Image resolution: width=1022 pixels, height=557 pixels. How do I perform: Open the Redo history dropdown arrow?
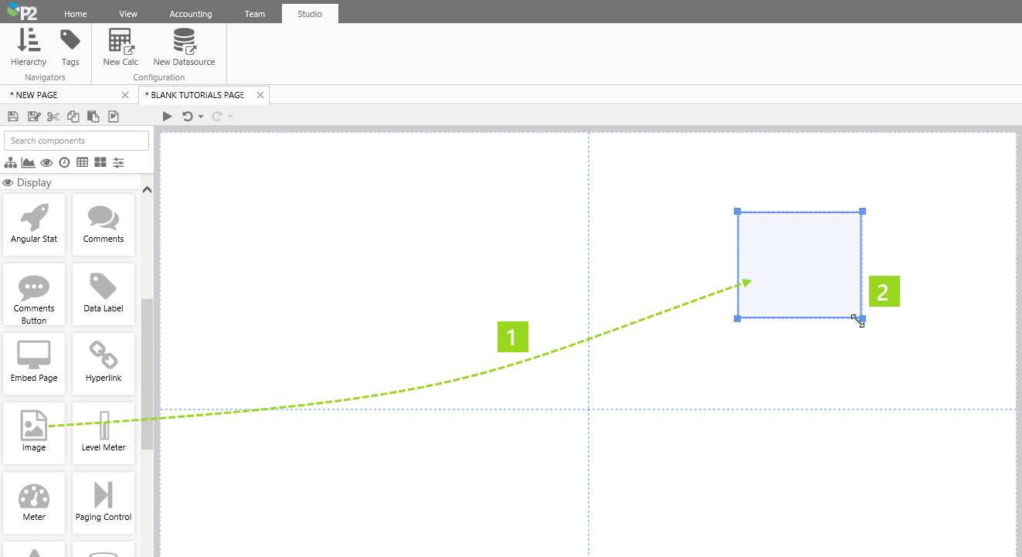[x=230, y=117]
